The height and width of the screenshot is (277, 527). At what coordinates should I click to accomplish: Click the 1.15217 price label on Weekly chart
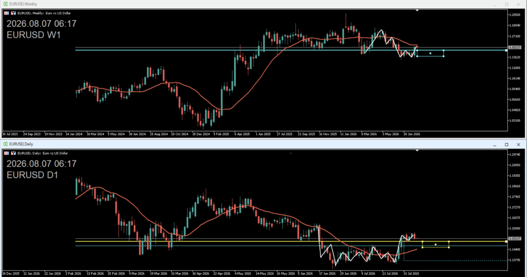[x=515, y=48]
